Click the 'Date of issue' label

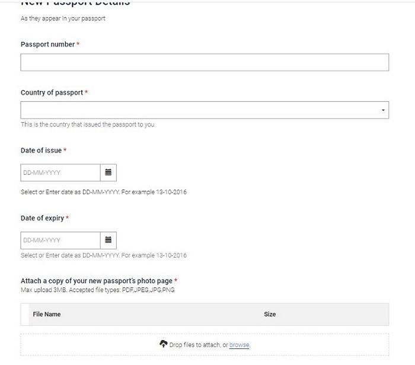click(41, 151)
